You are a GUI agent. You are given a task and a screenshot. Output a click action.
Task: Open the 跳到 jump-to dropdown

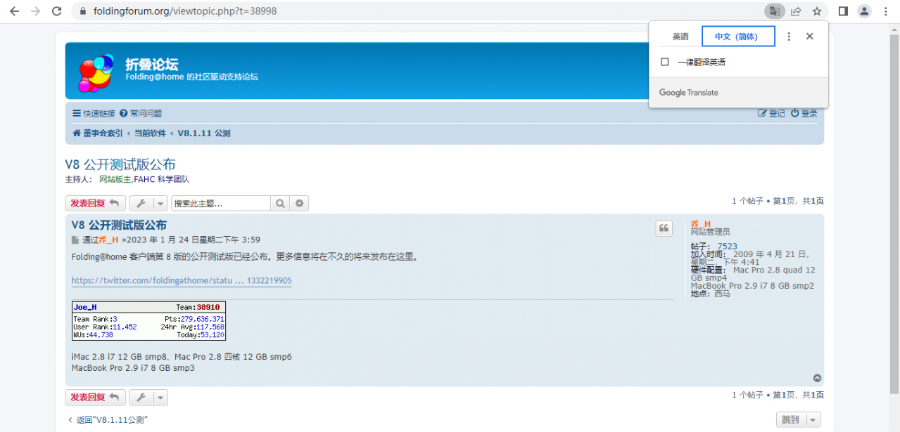tap(799, 419)
